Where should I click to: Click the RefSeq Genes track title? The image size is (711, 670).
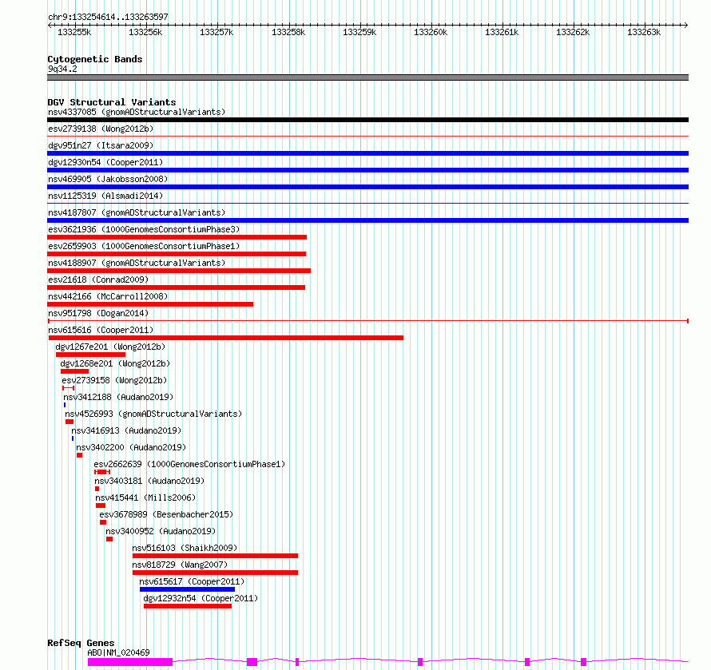[81, 643]
